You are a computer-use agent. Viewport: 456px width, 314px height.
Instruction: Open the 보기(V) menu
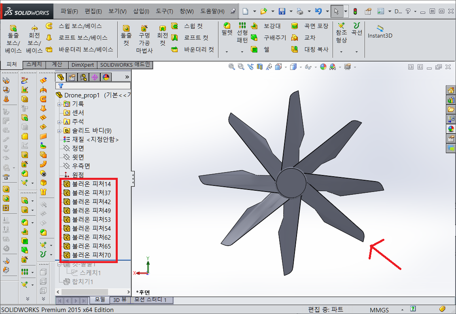(117, 11)
